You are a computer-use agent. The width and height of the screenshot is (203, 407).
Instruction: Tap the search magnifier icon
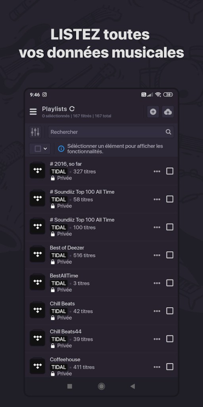click(168, 132)
